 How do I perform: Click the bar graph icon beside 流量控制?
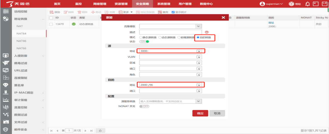6,107
